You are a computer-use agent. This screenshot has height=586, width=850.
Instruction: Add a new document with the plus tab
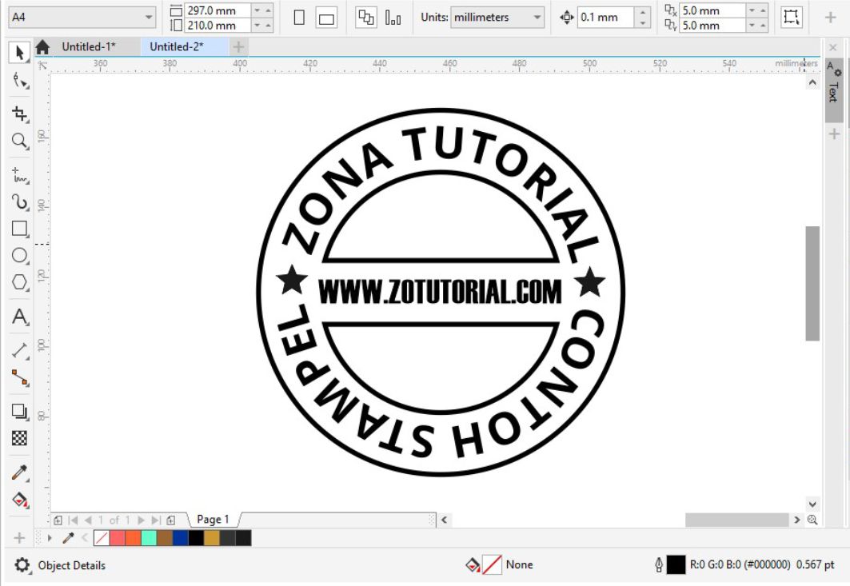pos(237,46)
